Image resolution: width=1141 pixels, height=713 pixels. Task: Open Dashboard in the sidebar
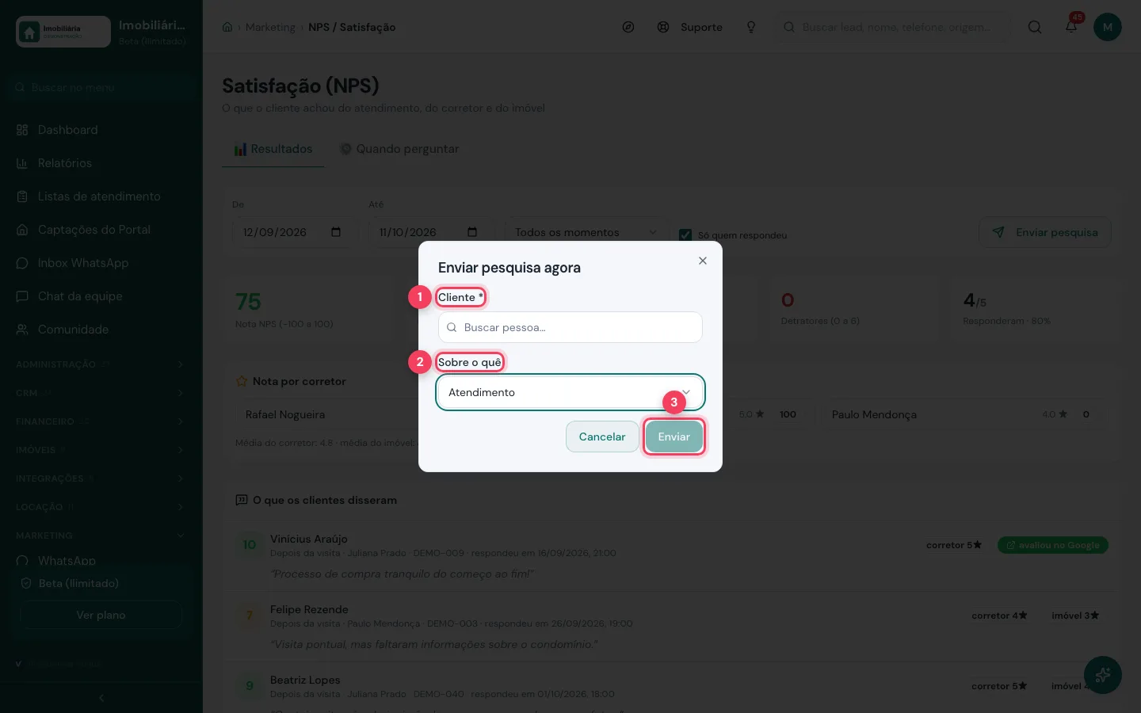click(101, 130)
